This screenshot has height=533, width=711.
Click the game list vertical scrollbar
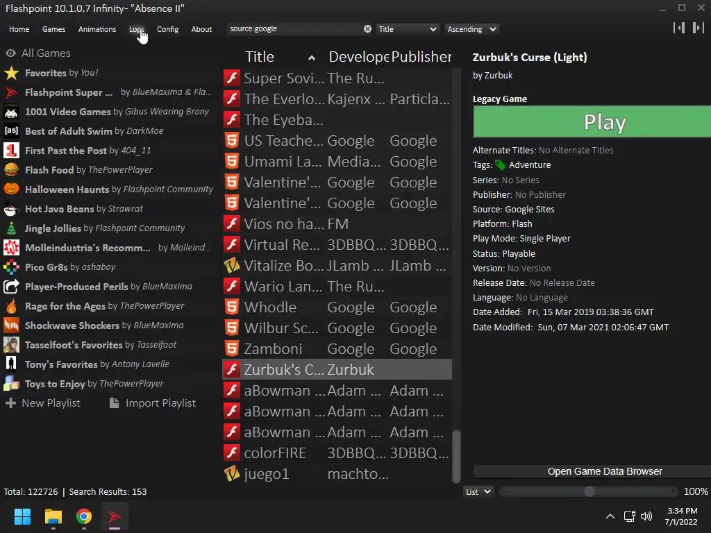[x=457, y=457]
